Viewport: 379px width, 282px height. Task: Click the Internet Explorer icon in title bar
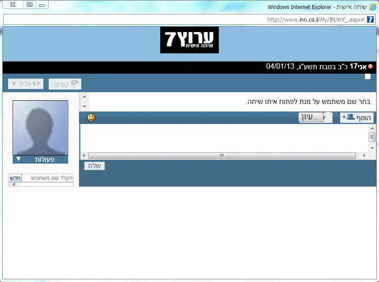[372, 7]
